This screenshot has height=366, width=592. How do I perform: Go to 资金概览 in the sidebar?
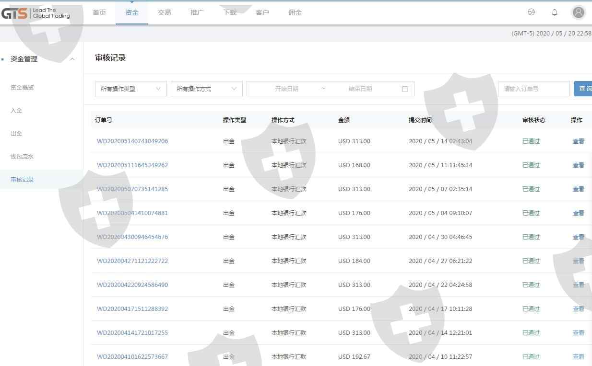(22, 88)
